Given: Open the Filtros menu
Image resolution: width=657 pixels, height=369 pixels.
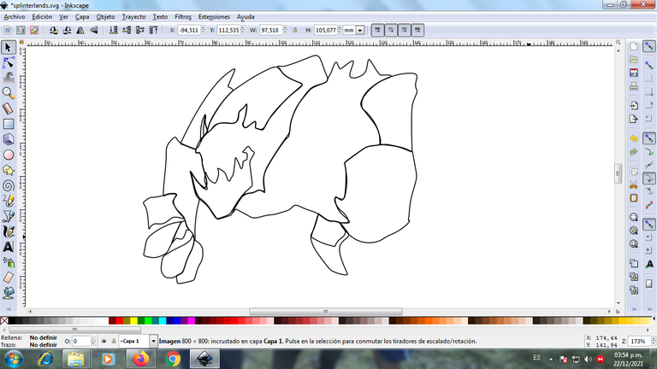Looking at the screenshot, I should click(183, 17).
